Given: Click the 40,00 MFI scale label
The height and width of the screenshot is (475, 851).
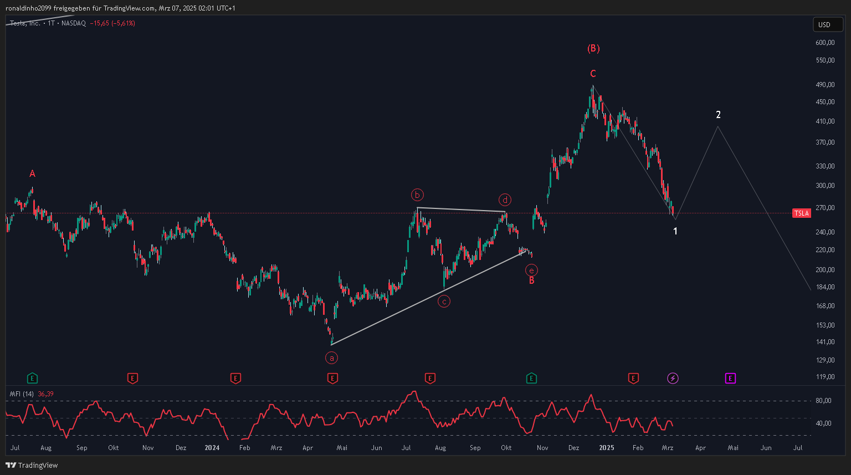Looking at the screenshot, I should click(x=824, y=423).
